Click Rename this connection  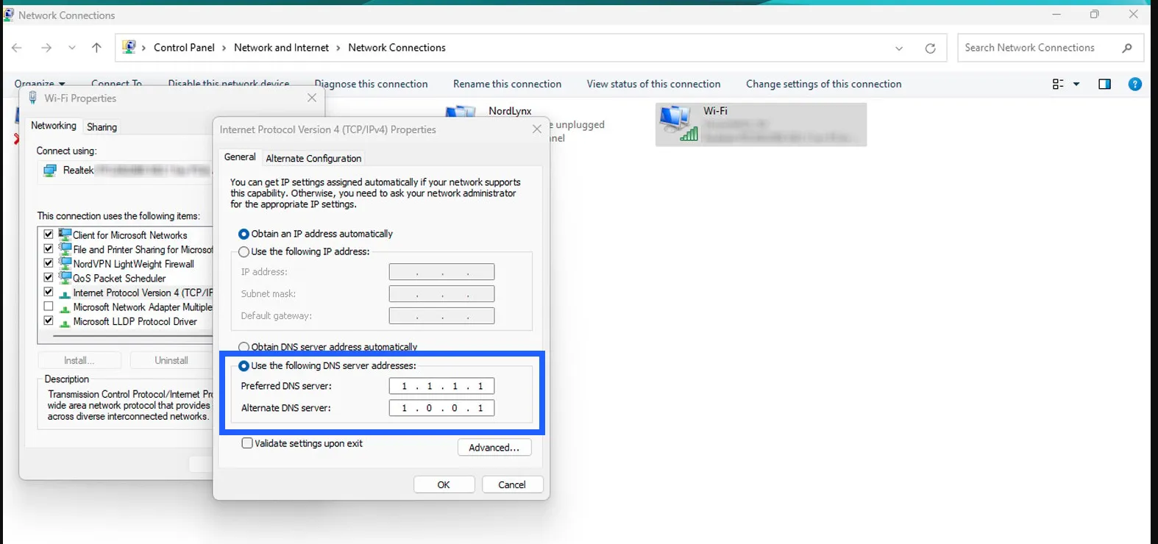507,84
